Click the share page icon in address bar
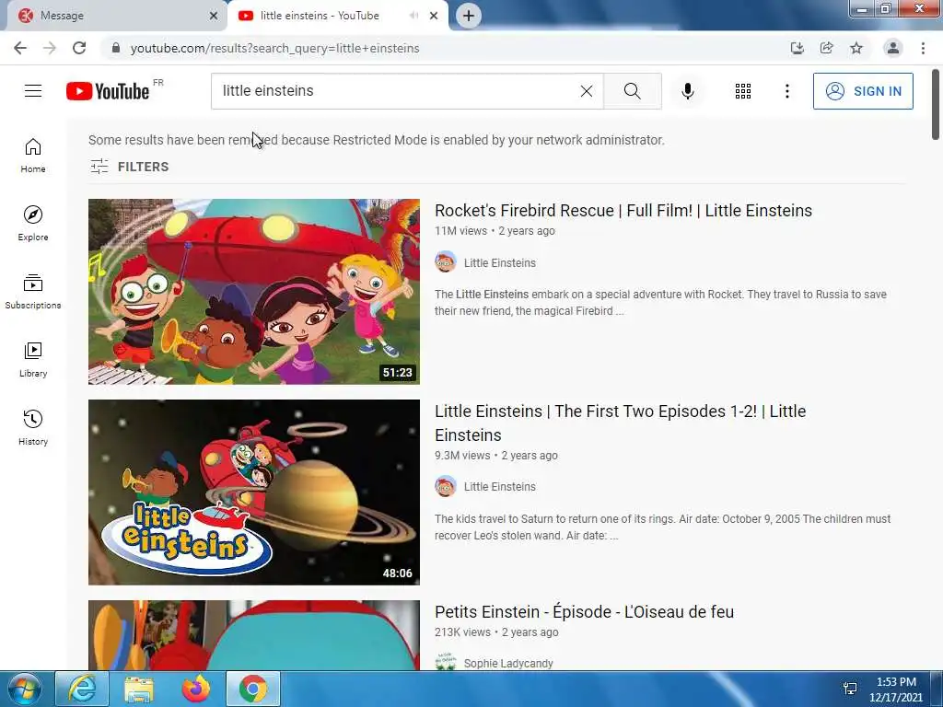The image size is (943, 707). click(x=826, y=48)
